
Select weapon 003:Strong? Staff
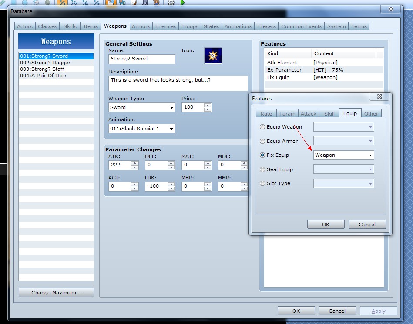tap(56, 69)
